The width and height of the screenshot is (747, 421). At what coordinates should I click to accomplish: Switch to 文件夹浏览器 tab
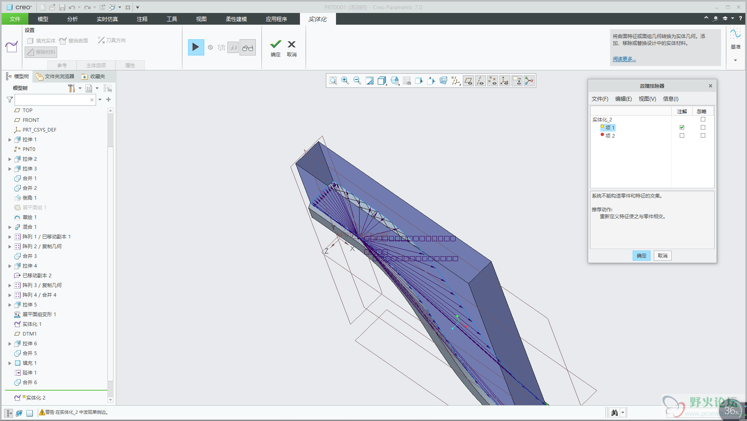point(56,77)
